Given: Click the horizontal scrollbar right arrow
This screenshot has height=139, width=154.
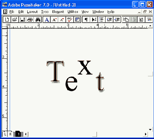Looking at the screenshot, I should tap(145, 134).
